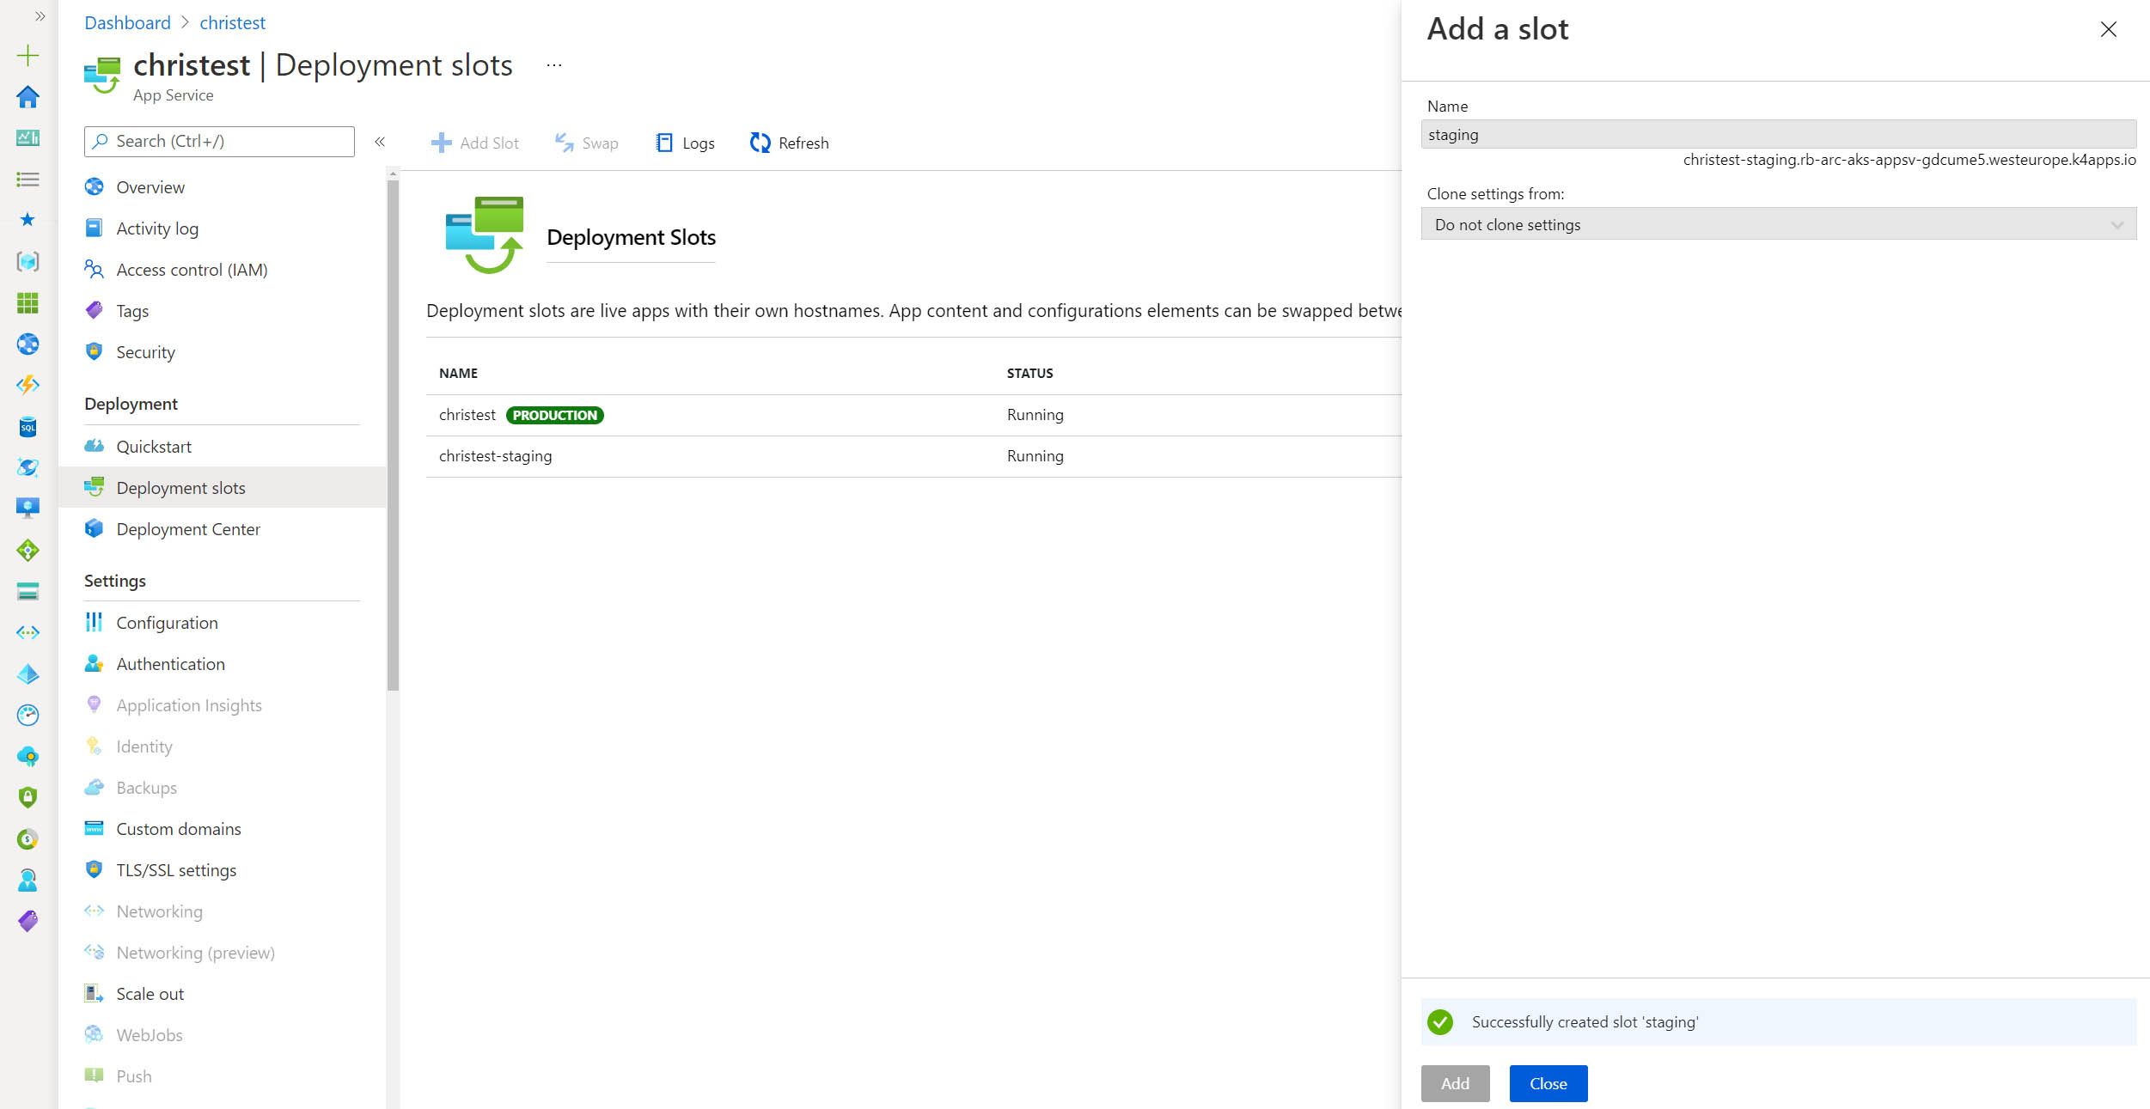Refresh the deployment slots list
2150x1109 pixels.
[760, 142]
